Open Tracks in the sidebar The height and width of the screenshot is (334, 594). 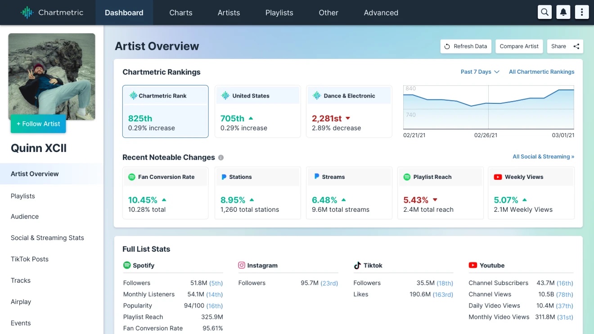(21, 281)
